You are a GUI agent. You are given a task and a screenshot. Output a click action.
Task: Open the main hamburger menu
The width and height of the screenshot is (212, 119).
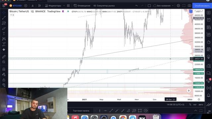(x=4, y=6)
